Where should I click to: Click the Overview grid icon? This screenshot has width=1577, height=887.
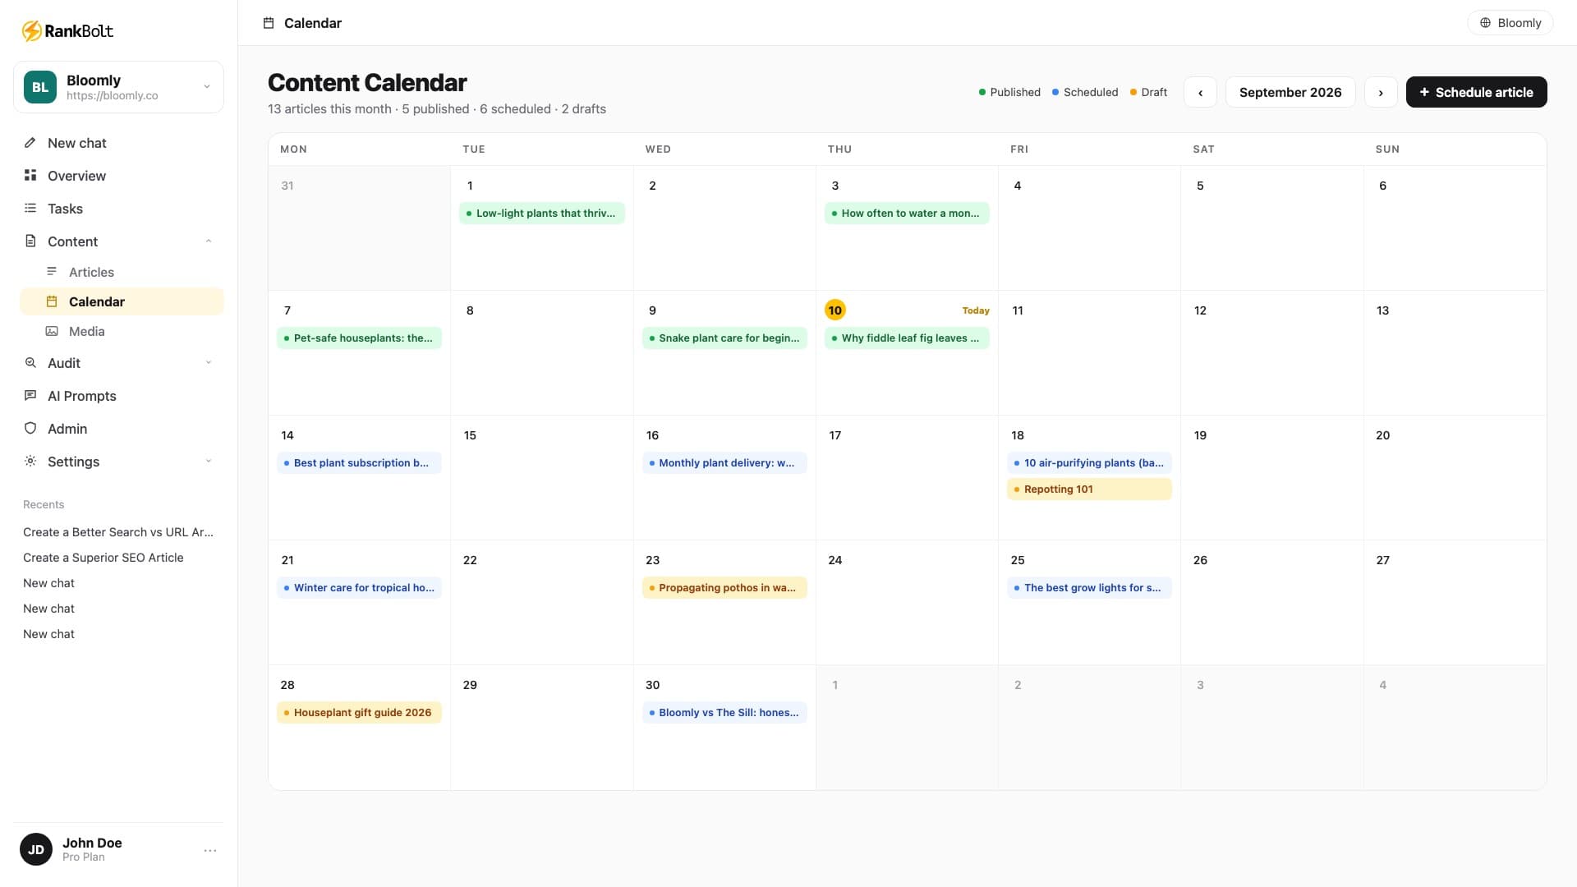30,175
